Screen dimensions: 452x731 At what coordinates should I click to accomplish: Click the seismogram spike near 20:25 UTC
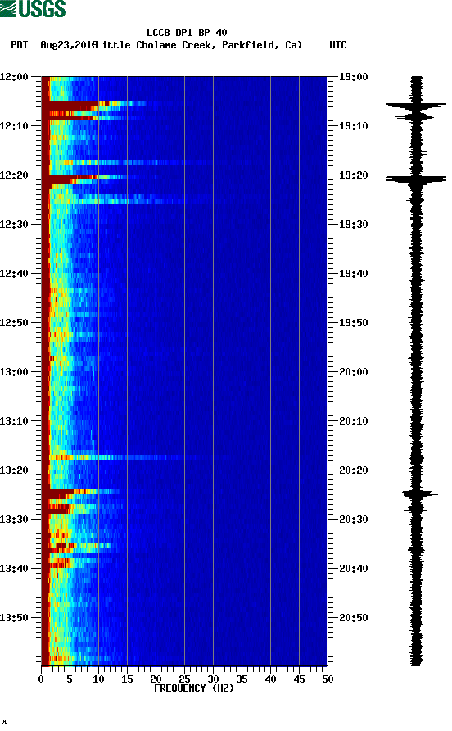pos(420,493)
